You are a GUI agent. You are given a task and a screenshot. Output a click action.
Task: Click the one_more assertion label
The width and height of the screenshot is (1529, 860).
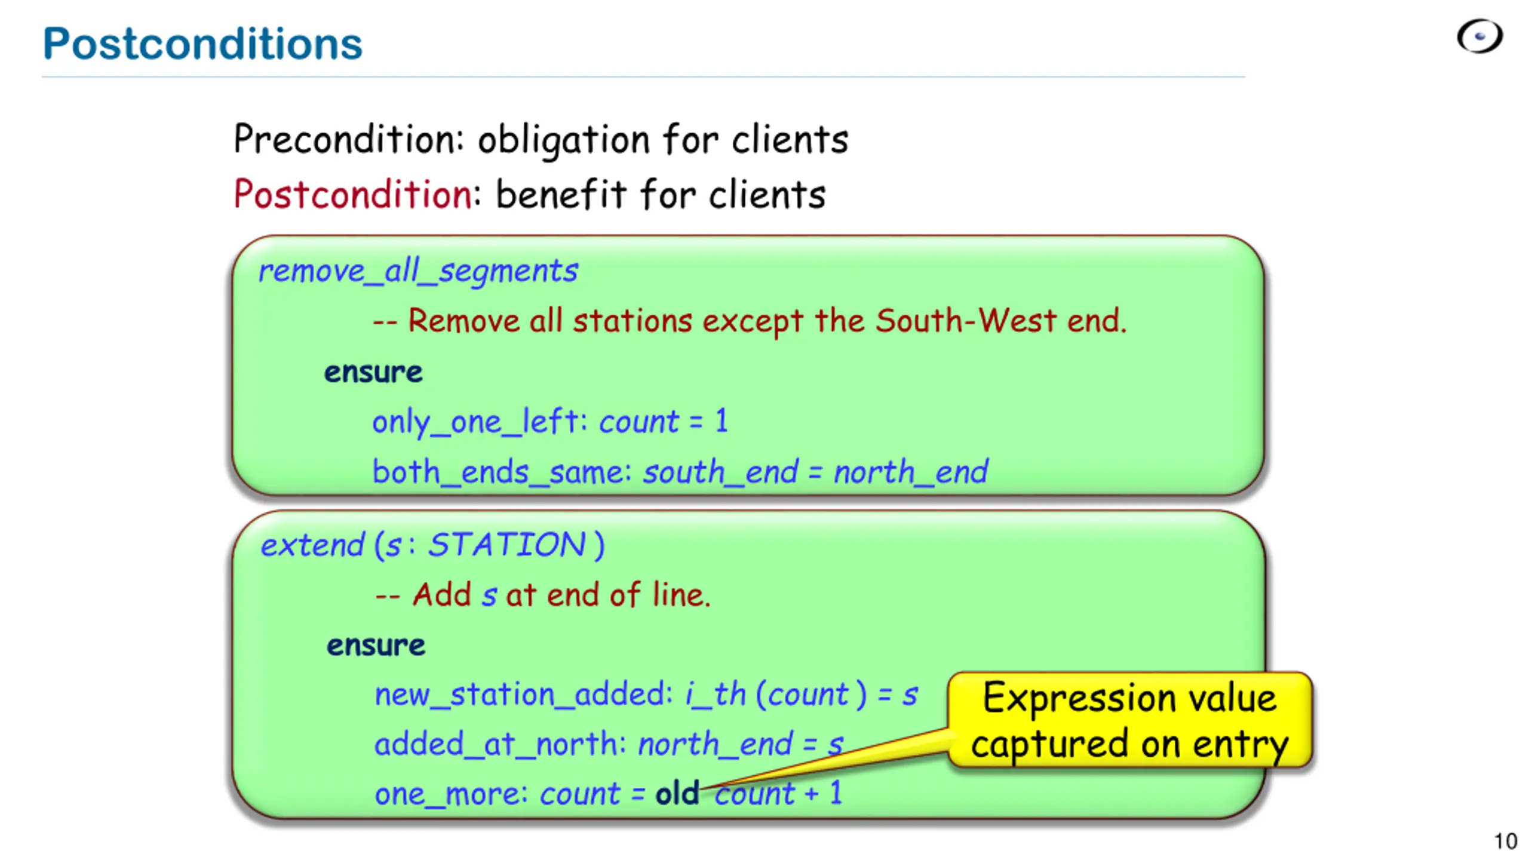451,794
